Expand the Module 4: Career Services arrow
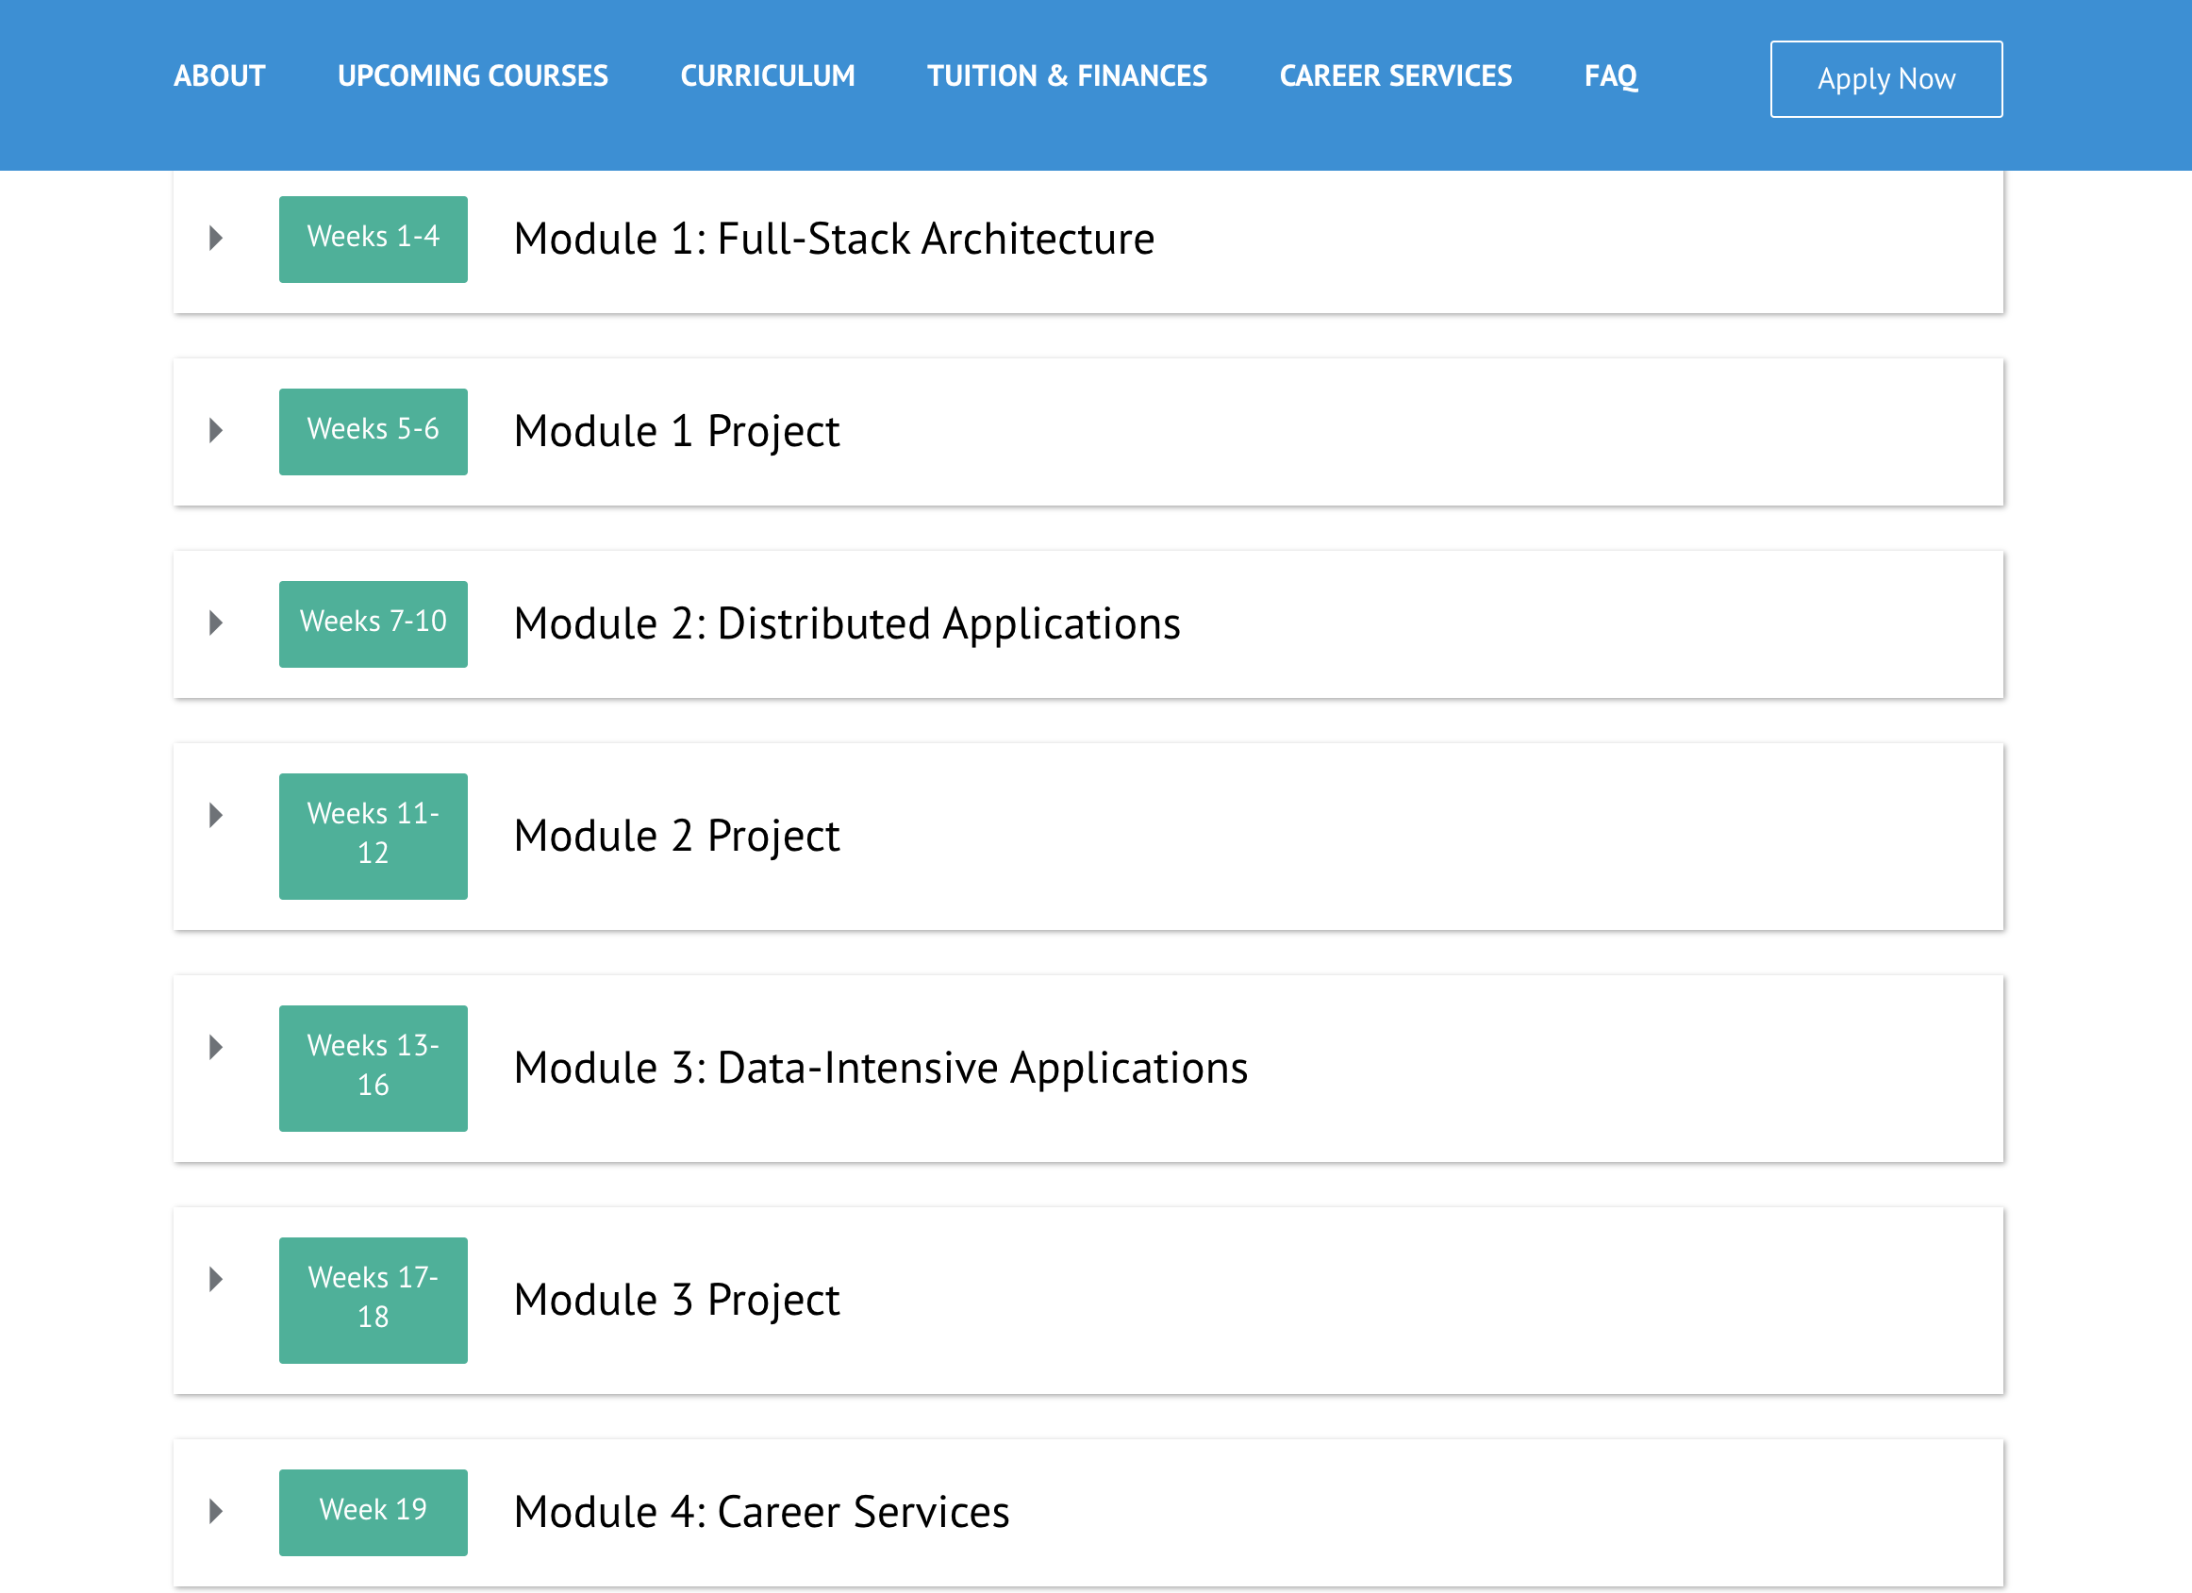2192x1593 pixels. [x=216, y=1511]
